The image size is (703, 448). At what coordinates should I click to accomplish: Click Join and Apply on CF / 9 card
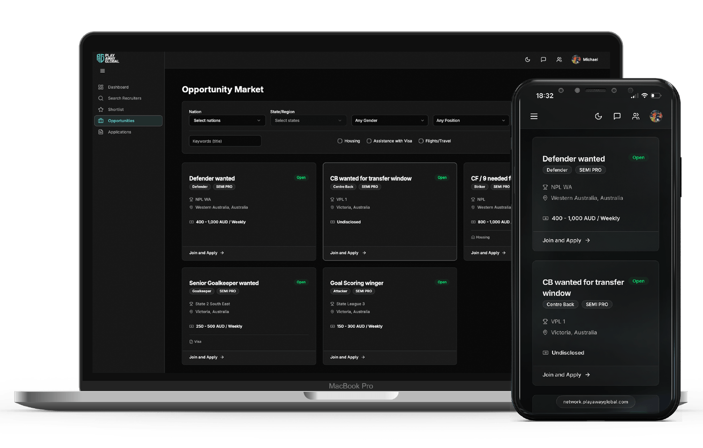click(x=488, y=253)
